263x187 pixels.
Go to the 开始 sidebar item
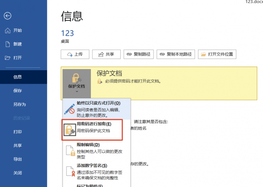coord(24,30)
